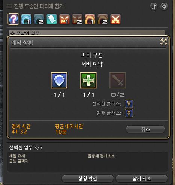Viewport: 175px width, 185px height.
Task: Click the tank role shield icon
Action: click(59, 80)
